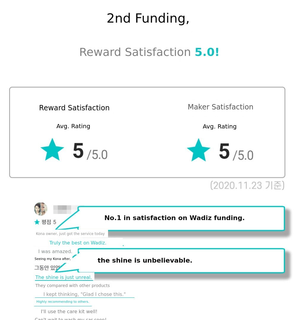The width and height of the screenshot is (304, 320).
Task: Click the Reward Satisfaction heading in the rating box
Action: [x=74, y=108]
